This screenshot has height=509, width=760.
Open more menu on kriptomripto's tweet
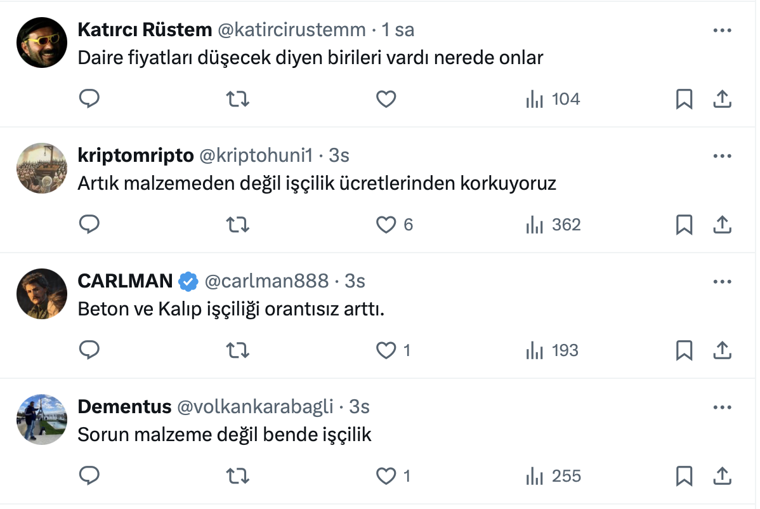723,156
